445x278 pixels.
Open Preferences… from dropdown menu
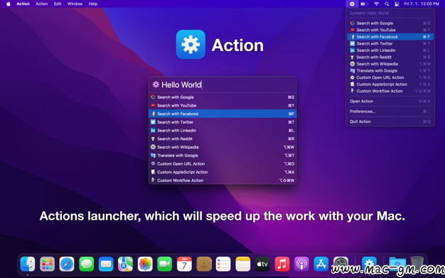click(390, 112)
